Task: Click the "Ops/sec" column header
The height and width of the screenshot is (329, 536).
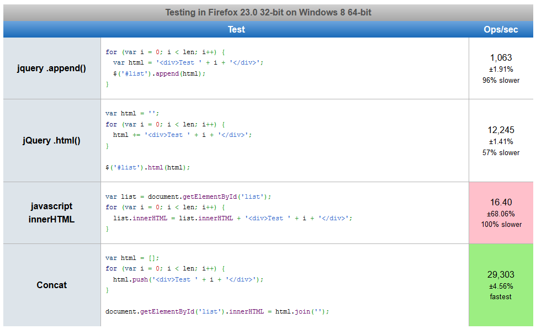Action: click(x=501, y=29)
